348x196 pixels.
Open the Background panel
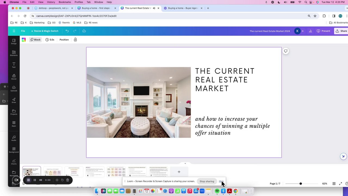14,150
